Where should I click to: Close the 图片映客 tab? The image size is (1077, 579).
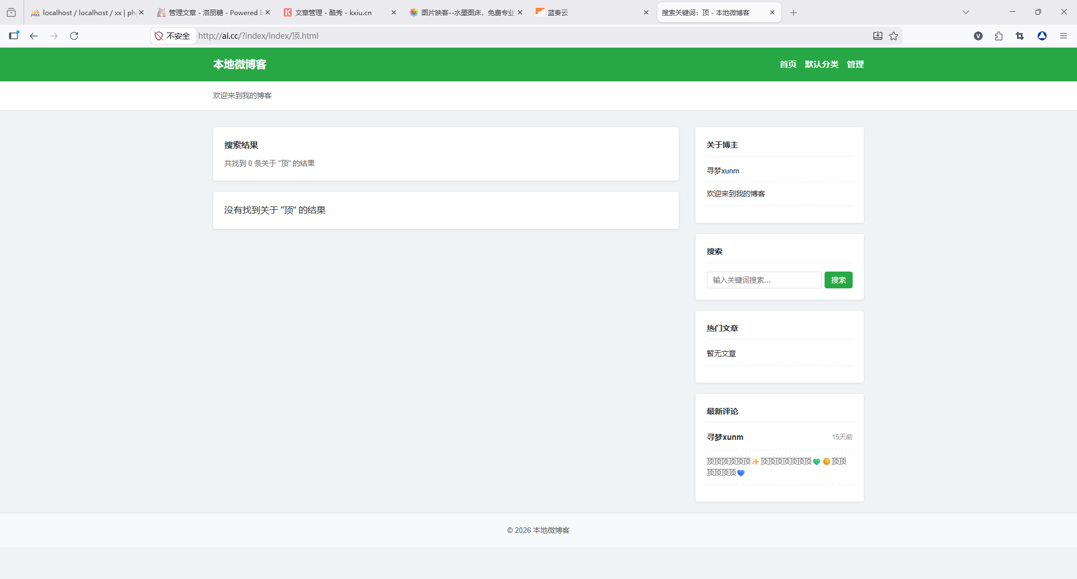tap(519, 12)
